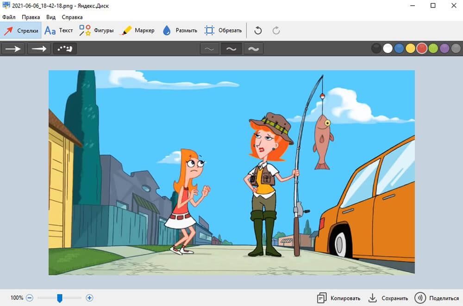Viewport: 463px width, 306px height.
Task: Choose the blue color swatch
Action: tap(399, 49)
